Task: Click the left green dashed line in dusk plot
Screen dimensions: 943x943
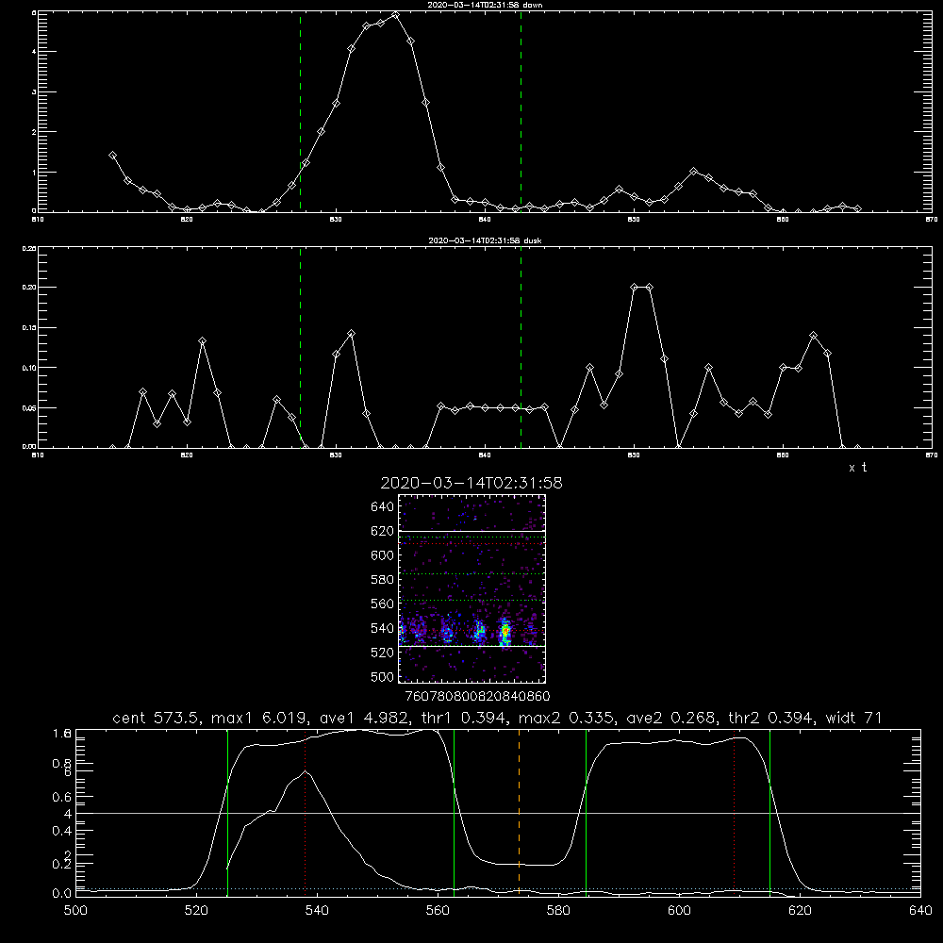Action: pyautogui.click(x=300, y=347)
